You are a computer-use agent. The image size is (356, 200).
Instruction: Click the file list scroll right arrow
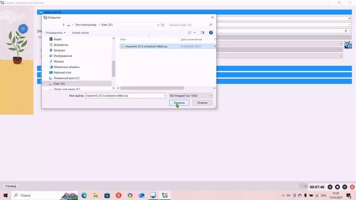tap(214, 88)
